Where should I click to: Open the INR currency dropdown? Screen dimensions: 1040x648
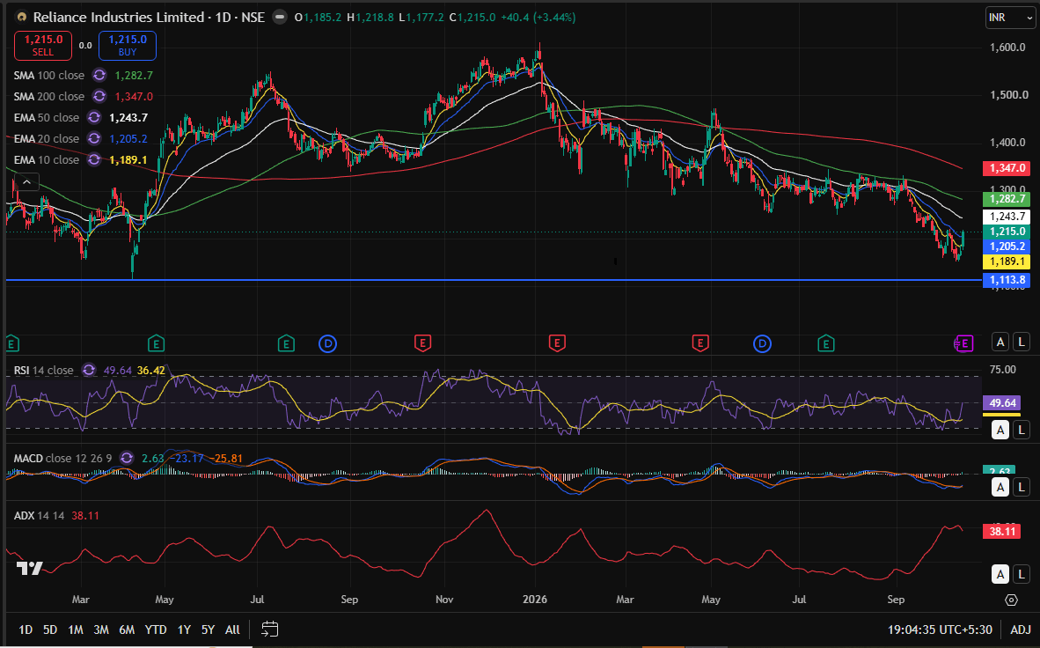click(1009, 18)
